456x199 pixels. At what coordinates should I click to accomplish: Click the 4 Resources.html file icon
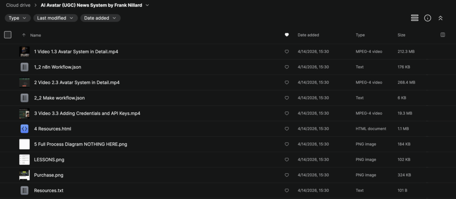24,129
